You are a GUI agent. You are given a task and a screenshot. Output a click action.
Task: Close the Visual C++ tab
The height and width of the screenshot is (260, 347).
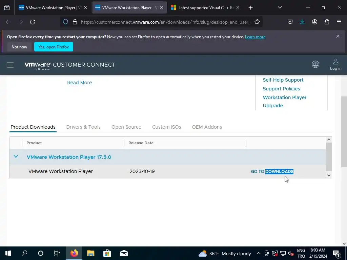point(238,7)
